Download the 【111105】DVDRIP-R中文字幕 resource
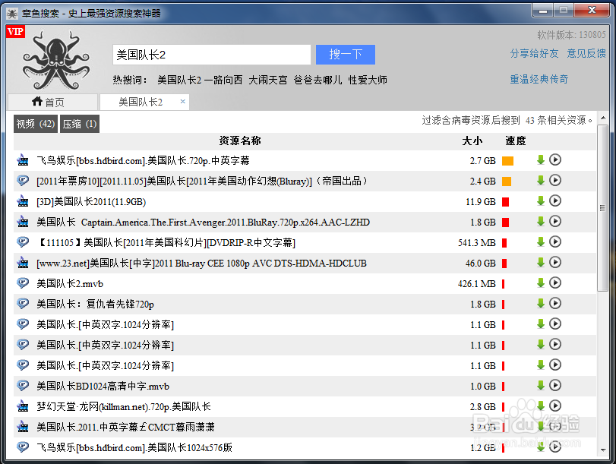This screenshot has height=464, width=616. [541, 241]
